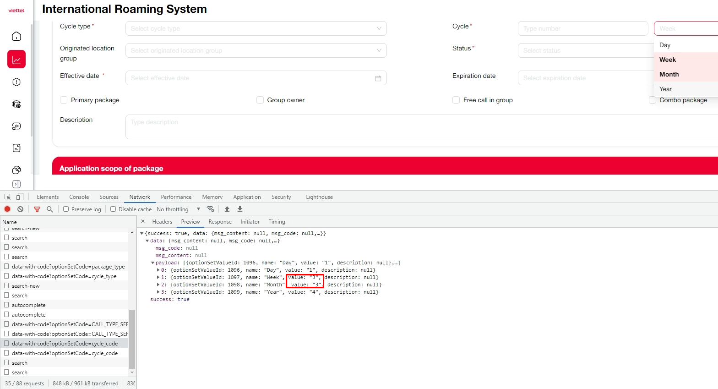Expand the sidebar with the collapse arrow icon
This screenshot has height=389, width=718.
point(16,184)
